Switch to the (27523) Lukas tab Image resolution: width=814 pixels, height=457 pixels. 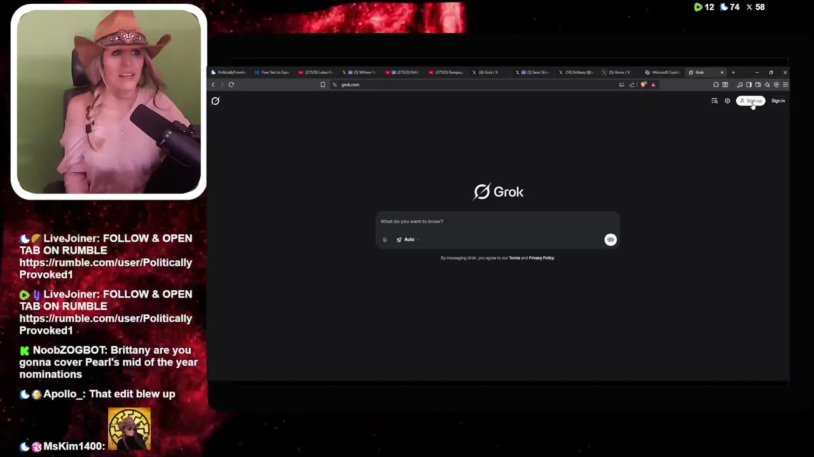pos(317,72)
